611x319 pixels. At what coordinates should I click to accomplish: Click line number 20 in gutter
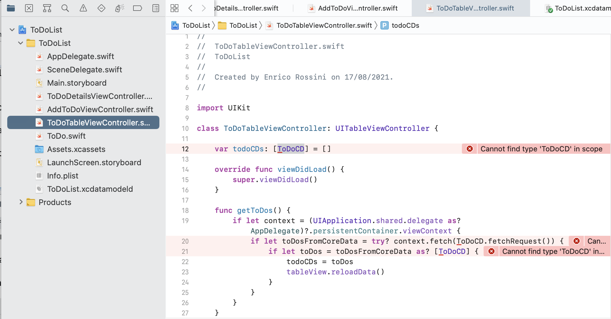[185, 241]
